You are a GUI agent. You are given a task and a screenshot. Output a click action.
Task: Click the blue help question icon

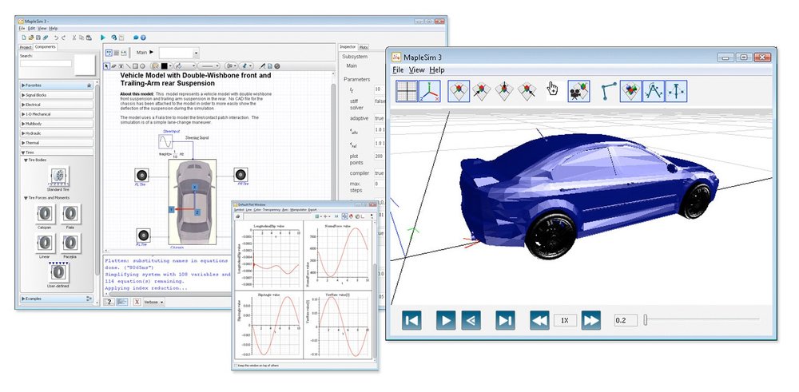143,38
